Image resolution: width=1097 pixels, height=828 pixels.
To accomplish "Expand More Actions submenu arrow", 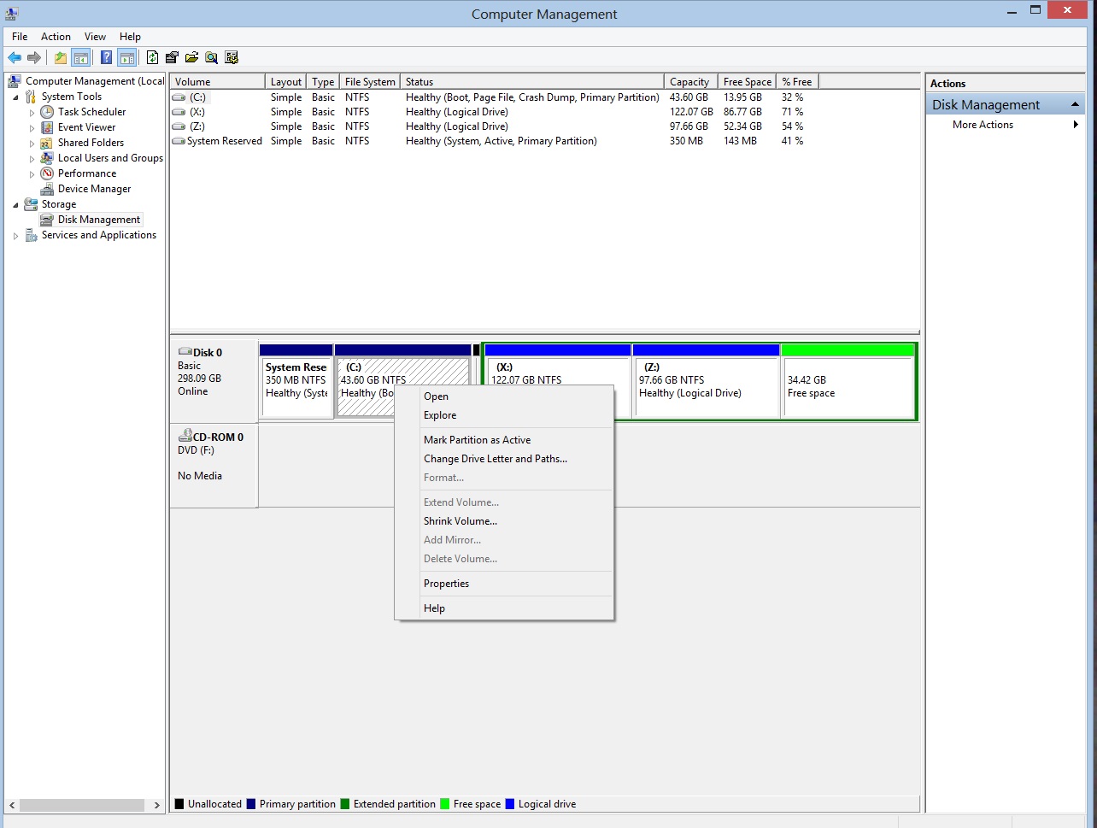I will pos(1076,125).
